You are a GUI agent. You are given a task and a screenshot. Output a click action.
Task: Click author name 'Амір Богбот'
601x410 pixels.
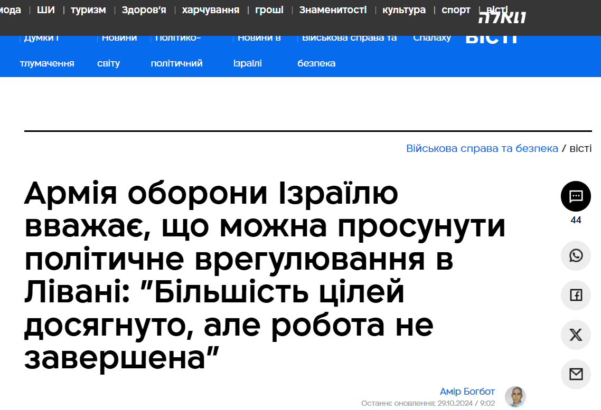tap(467, 391)
